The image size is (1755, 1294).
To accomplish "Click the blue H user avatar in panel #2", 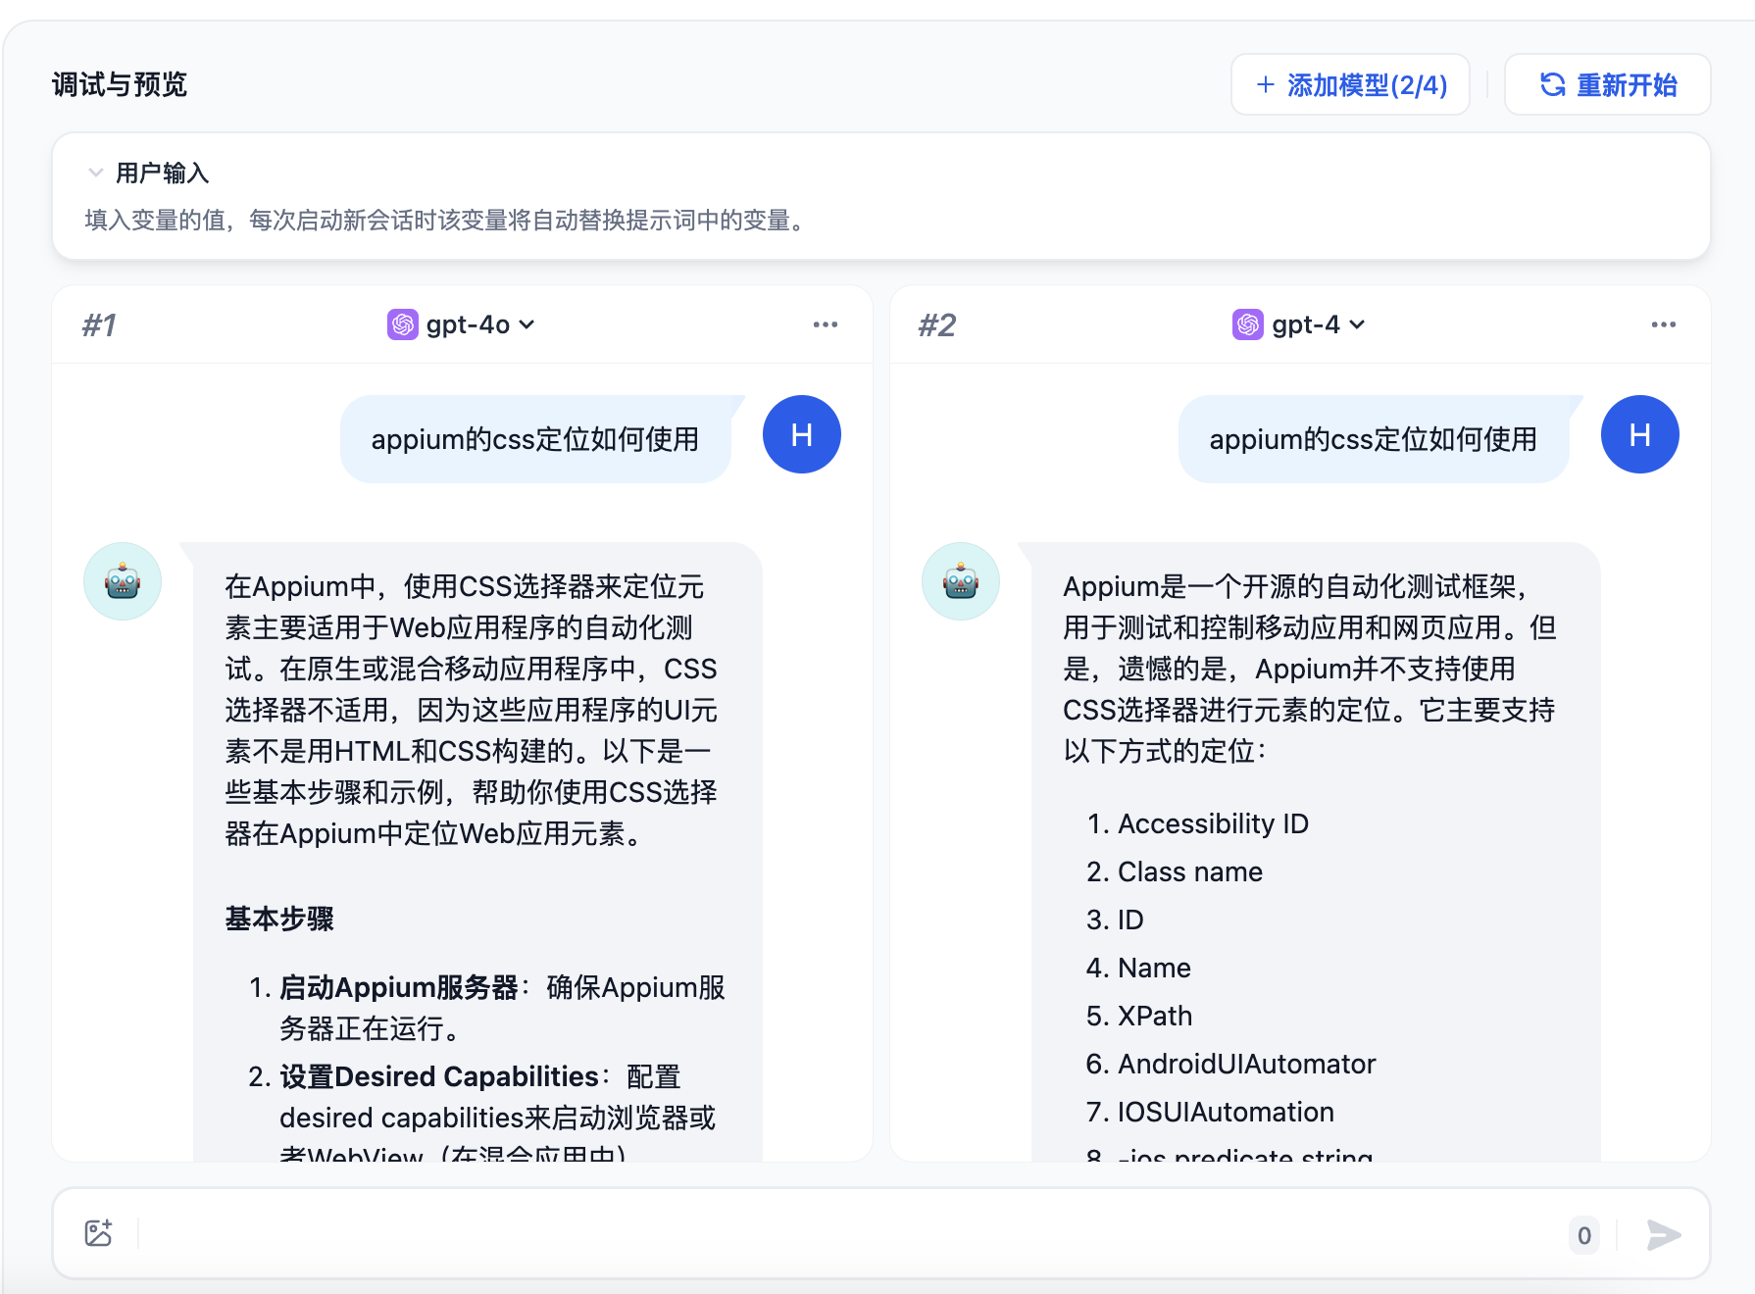I will pos(1639,434).
